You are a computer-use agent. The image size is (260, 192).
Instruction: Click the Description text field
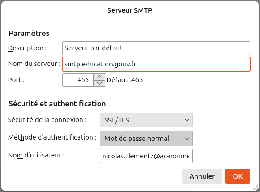coord(156,48)
